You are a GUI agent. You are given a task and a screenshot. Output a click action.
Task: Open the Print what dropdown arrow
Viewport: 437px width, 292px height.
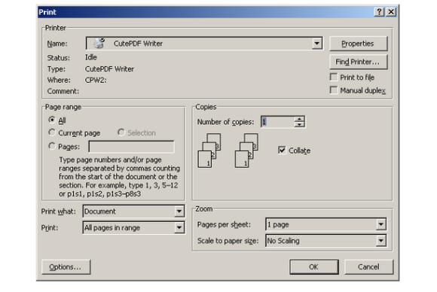click(179, 211)
